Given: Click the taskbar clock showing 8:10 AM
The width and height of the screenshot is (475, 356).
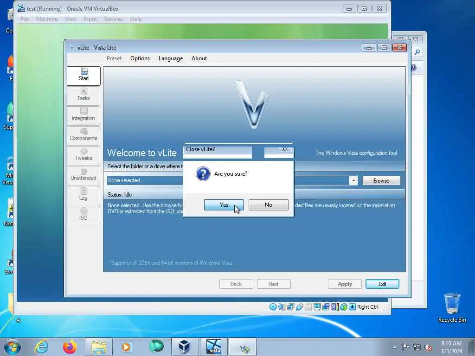Looking at the screenshot, I should (451, 347).
